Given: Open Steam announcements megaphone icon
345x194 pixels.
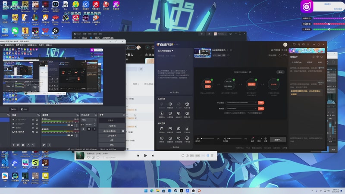Looking at the screenshot, I should point(201,34).
